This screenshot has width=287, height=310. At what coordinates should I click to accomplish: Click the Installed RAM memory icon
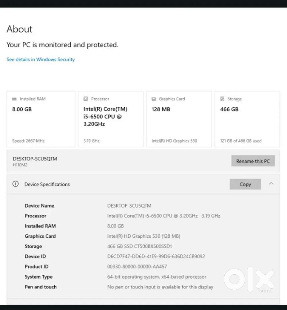pos(15,99)
